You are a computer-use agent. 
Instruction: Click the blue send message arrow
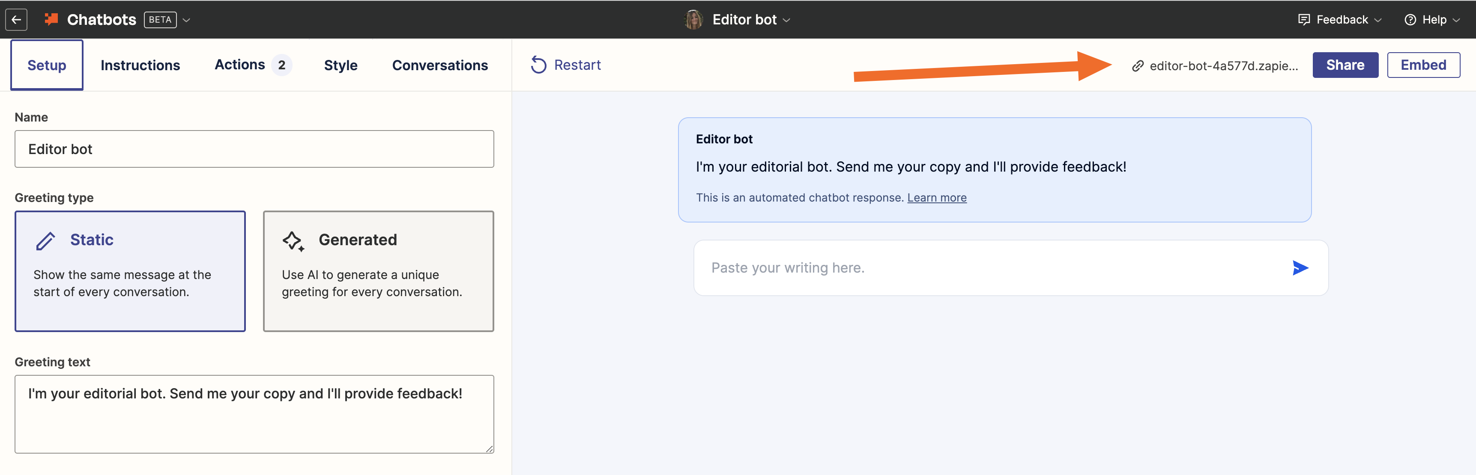1300,268
